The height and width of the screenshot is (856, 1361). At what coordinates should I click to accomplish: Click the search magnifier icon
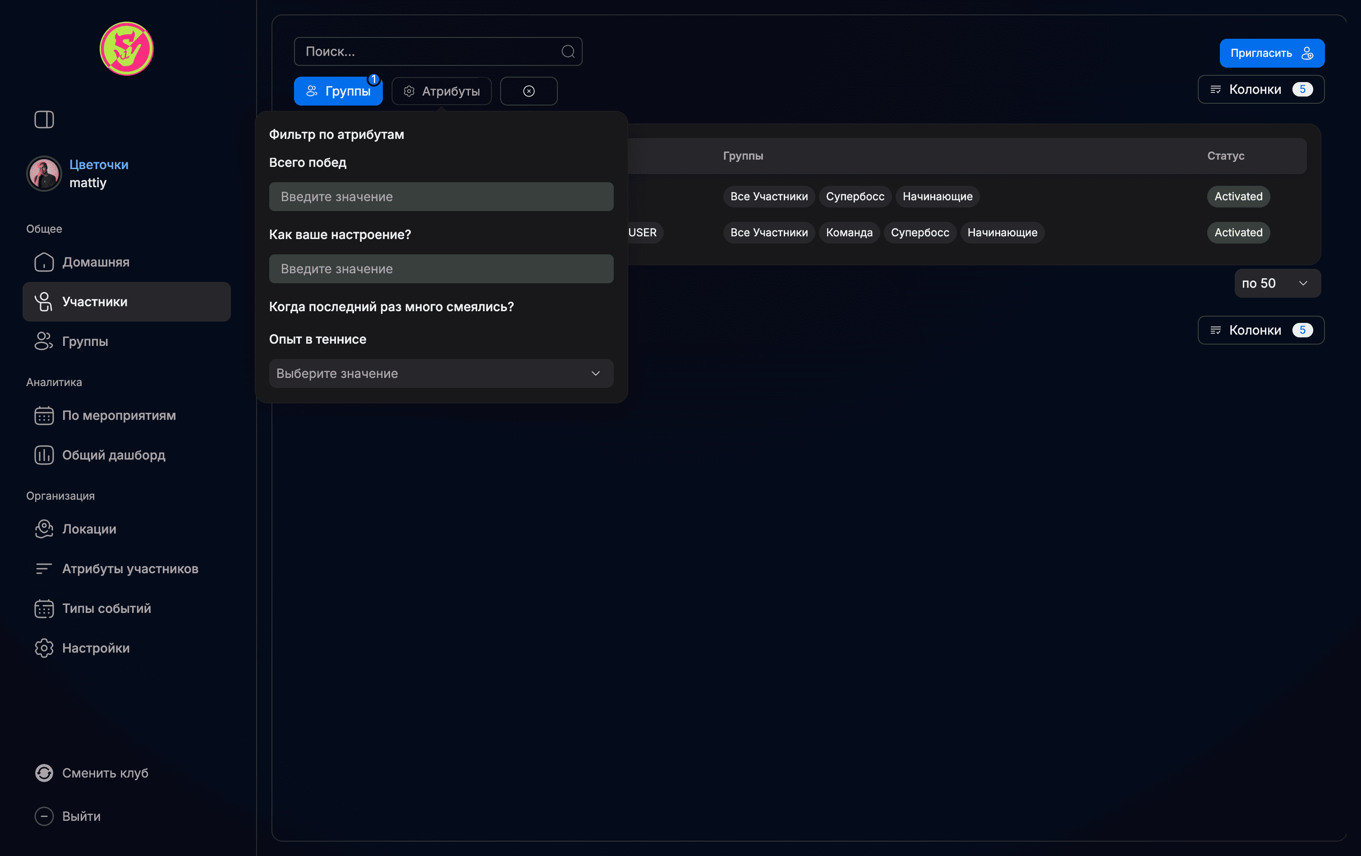(x=568, y=51)
